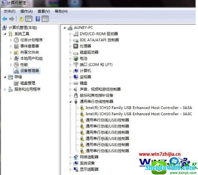The width and height of the screenshot is (198, 175).
Task: Select Intel(R) ICH10 USB Controller - 3A3C
Action: point(139,114)
